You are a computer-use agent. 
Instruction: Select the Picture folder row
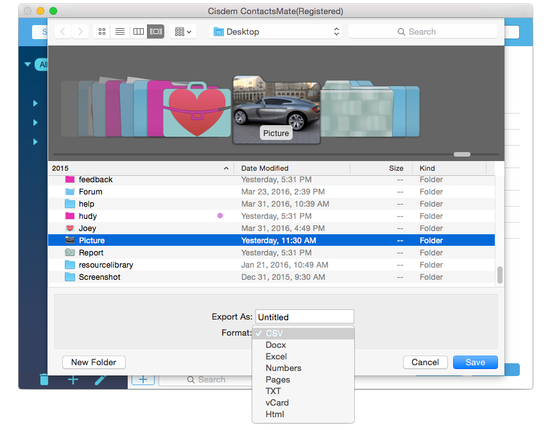(271, 240)
